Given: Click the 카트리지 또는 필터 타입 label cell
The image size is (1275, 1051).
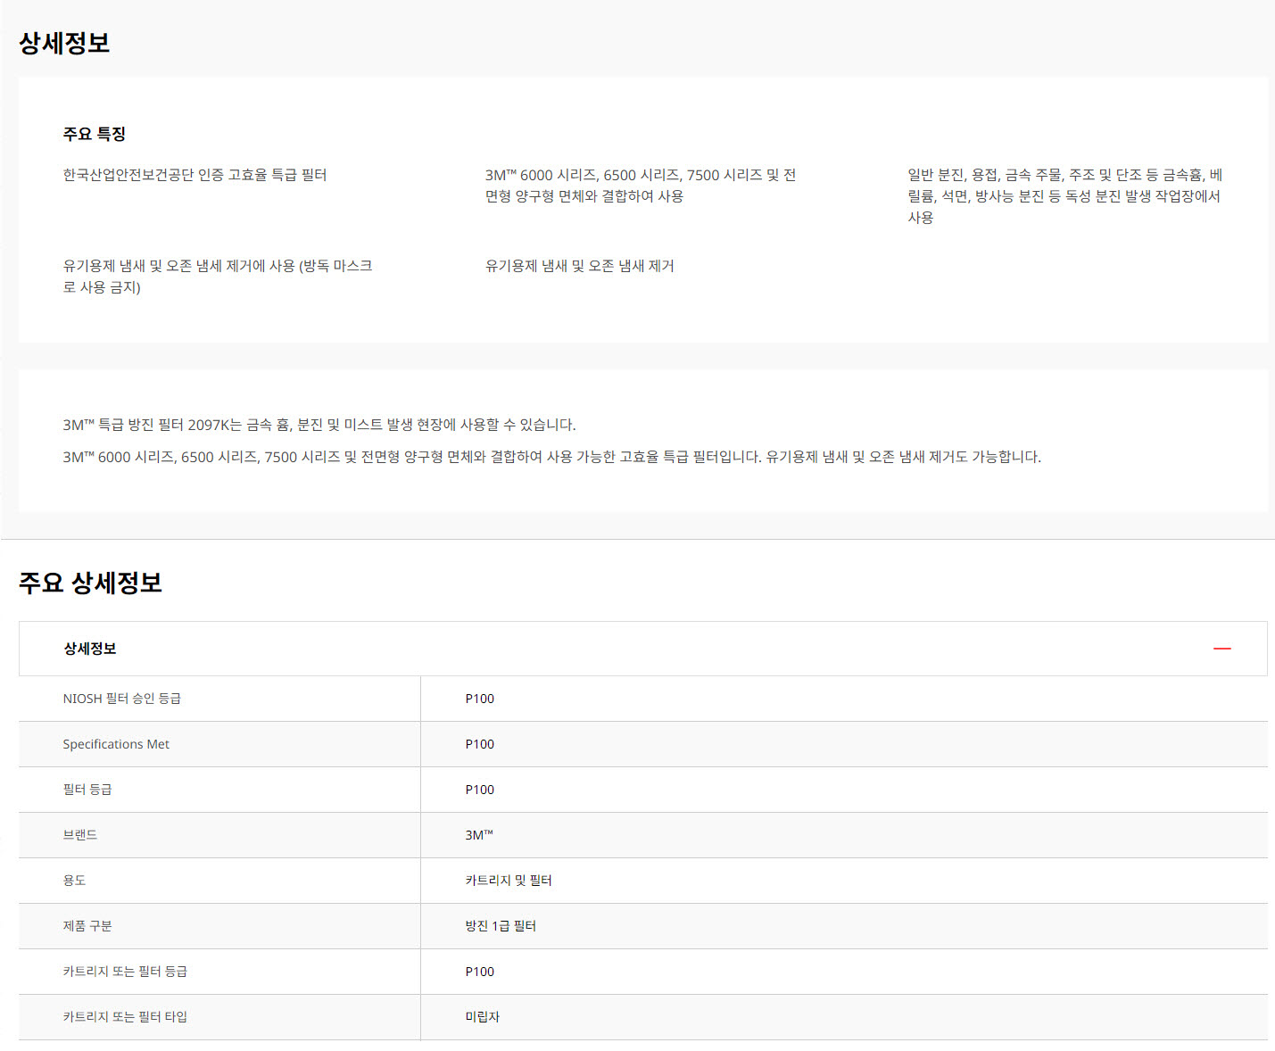Looking at the screenshot, I should 219,1017.
